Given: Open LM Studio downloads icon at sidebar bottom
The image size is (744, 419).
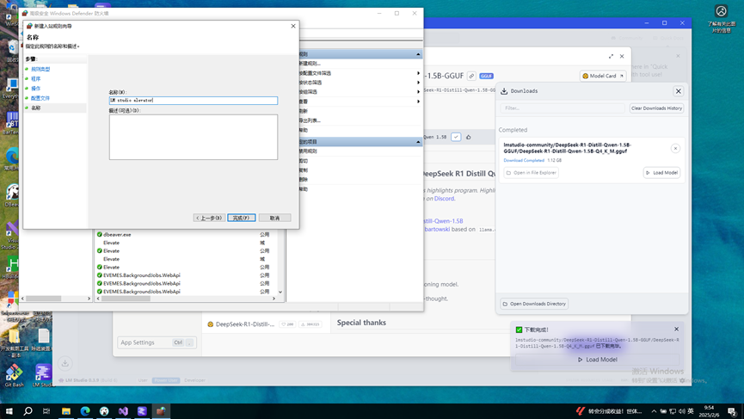Looking at the screenshot, I should pos(65,363).
